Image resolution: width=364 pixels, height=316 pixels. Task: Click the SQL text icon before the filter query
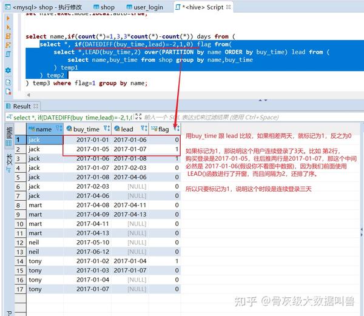click(9, 117)
